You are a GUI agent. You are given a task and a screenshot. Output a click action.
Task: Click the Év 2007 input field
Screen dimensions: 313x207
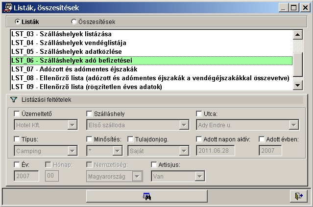[26, 176]
